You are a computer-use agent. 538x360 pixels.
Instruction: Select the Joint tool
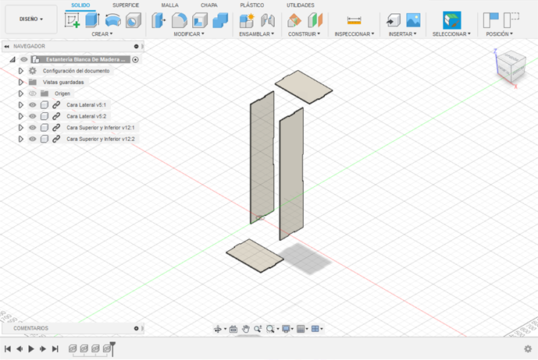pyautogui.click(x=268, y=20)
